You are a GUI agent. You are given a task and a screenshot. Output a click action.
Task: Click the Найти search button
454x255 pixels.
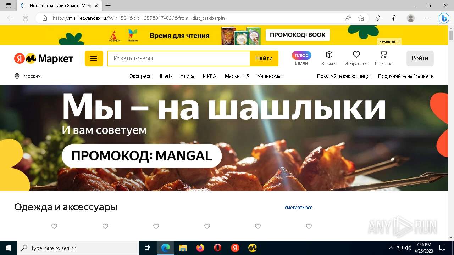click(x=264, y=58)
